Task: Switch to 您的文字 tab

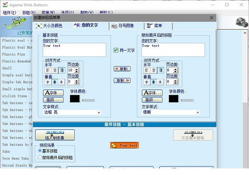Action: (x=91, y=25)
